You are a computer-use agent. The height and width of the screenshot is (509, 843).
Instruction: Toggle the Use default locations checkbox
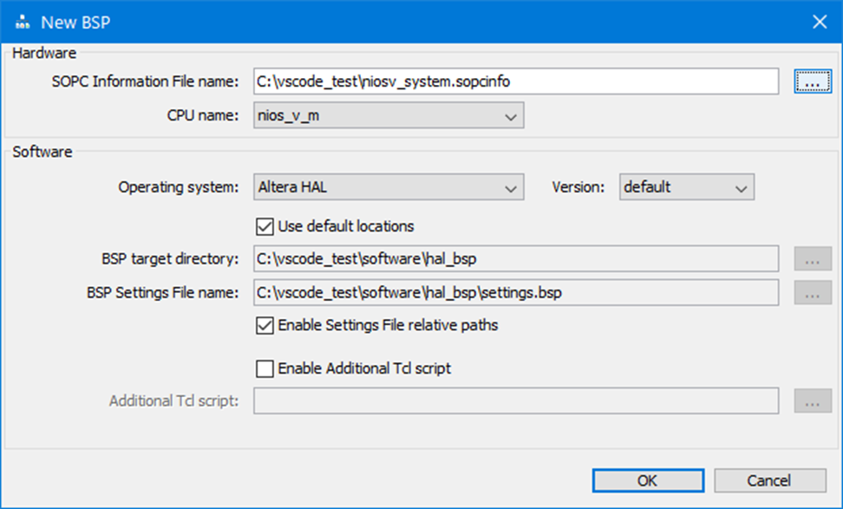(265, 227)
